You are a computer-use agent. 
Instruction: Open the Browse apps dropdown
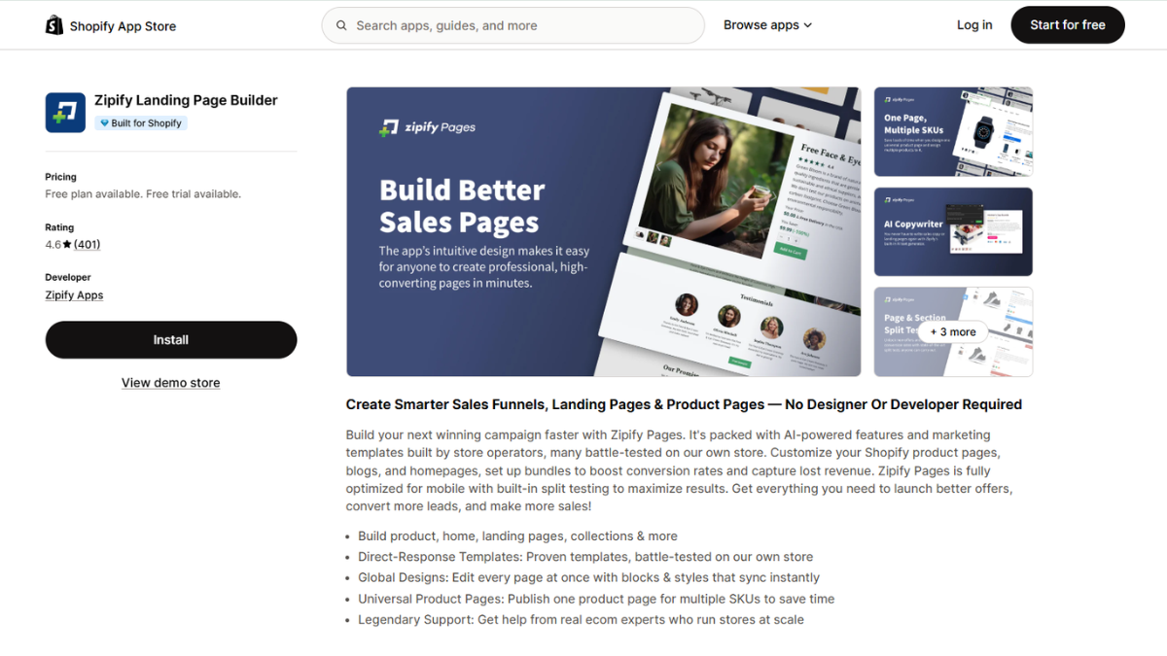(x=767, y=25)
